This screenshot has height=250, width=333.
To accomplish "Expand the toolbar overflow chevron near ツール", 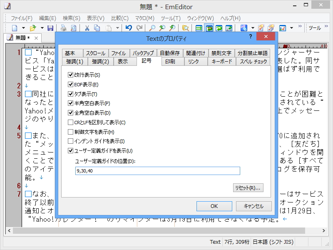I will pyautogui.click(x=326, y=26).
